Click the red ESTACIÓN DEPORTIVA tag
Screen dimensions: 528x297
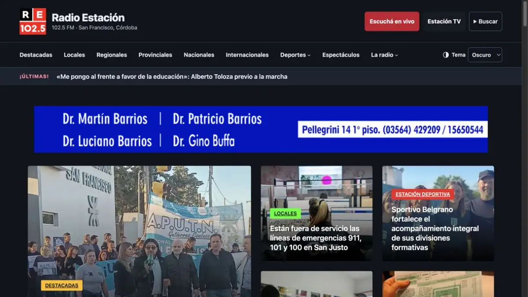423,194
